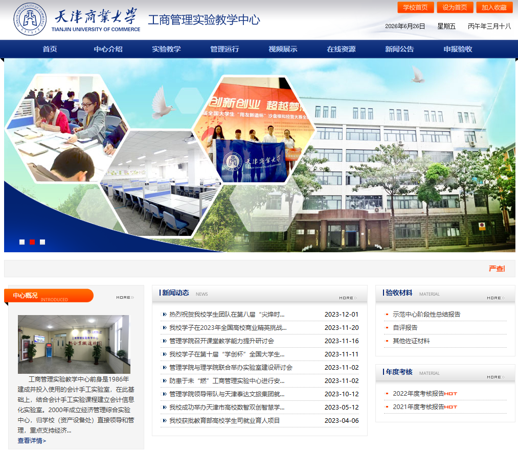This screenshot has width=518, height=455.
Task: Click arrow icon beside 热烈祝贺我校学生团队 news
Action: pyautogui.click(x=164, y=315)
